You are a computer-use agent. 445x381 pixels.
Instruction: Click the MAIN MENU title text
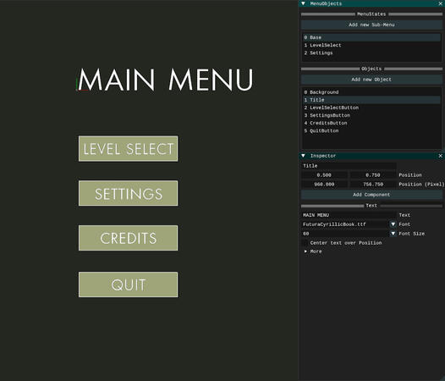(x=165, y=80)
